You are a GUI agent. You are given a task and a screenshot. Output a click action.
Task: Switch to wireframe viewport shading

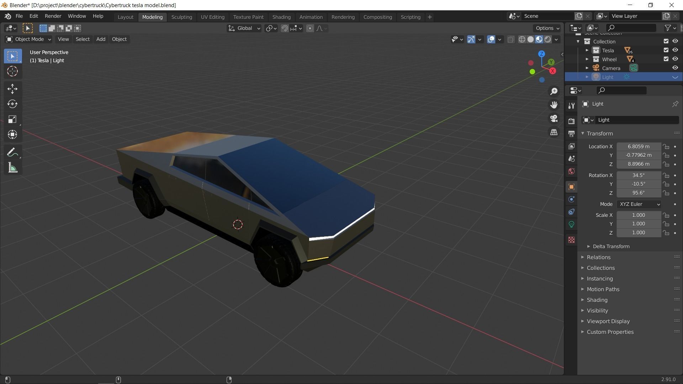pos(522,39)
